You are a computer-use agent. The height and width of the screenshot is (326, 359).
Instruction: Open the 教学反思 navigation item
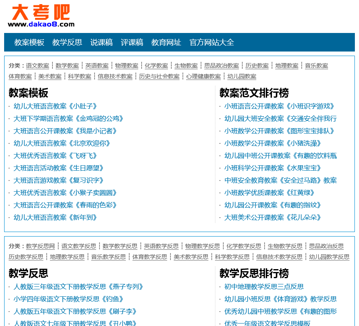67,42
